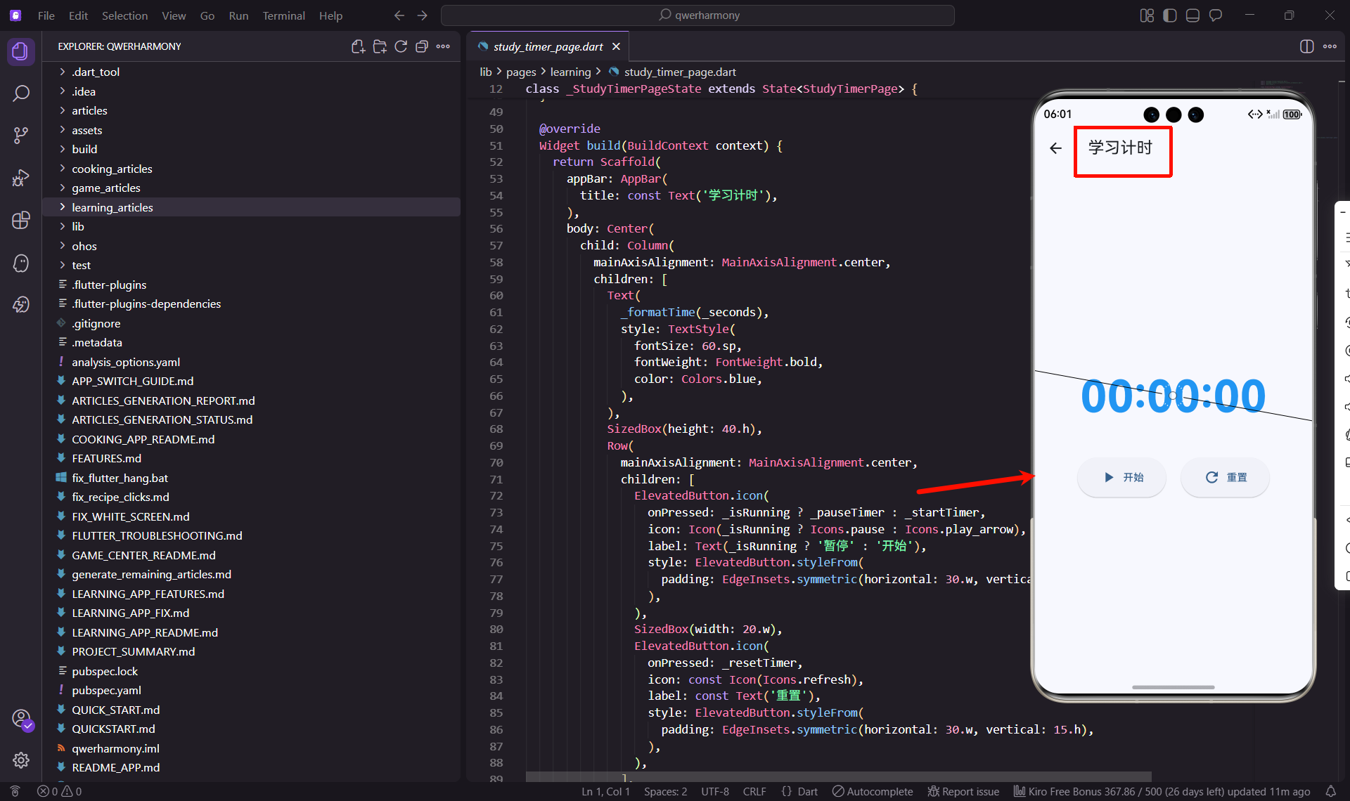This screenshot has width=1350, height=801.
Task: Toggle the bottom panel layout button
Action: point(1192,15)
